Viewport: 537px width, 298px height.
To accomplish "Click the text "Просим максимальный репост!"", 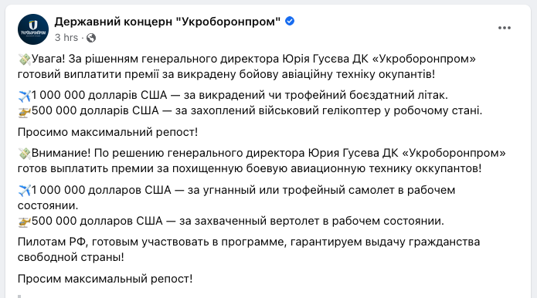I will pyautogui.click(x=105, y=279).
